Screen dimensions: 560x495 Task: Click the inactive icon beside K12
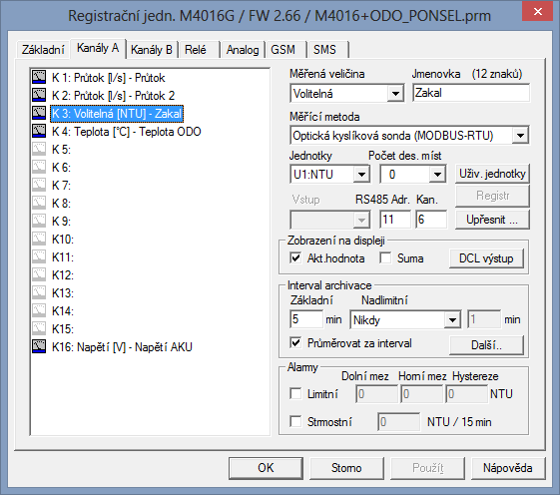click(39, 274)
